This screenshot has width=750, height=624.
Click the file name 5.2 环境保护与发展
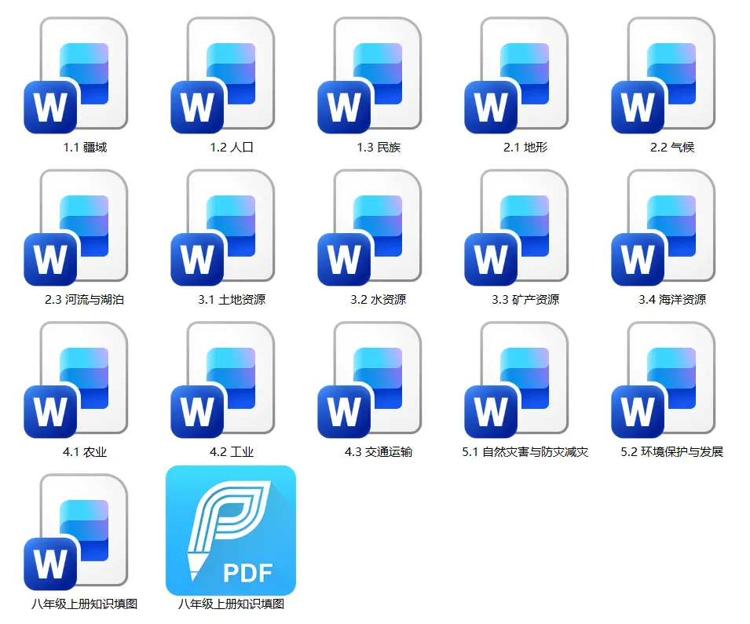672,452
